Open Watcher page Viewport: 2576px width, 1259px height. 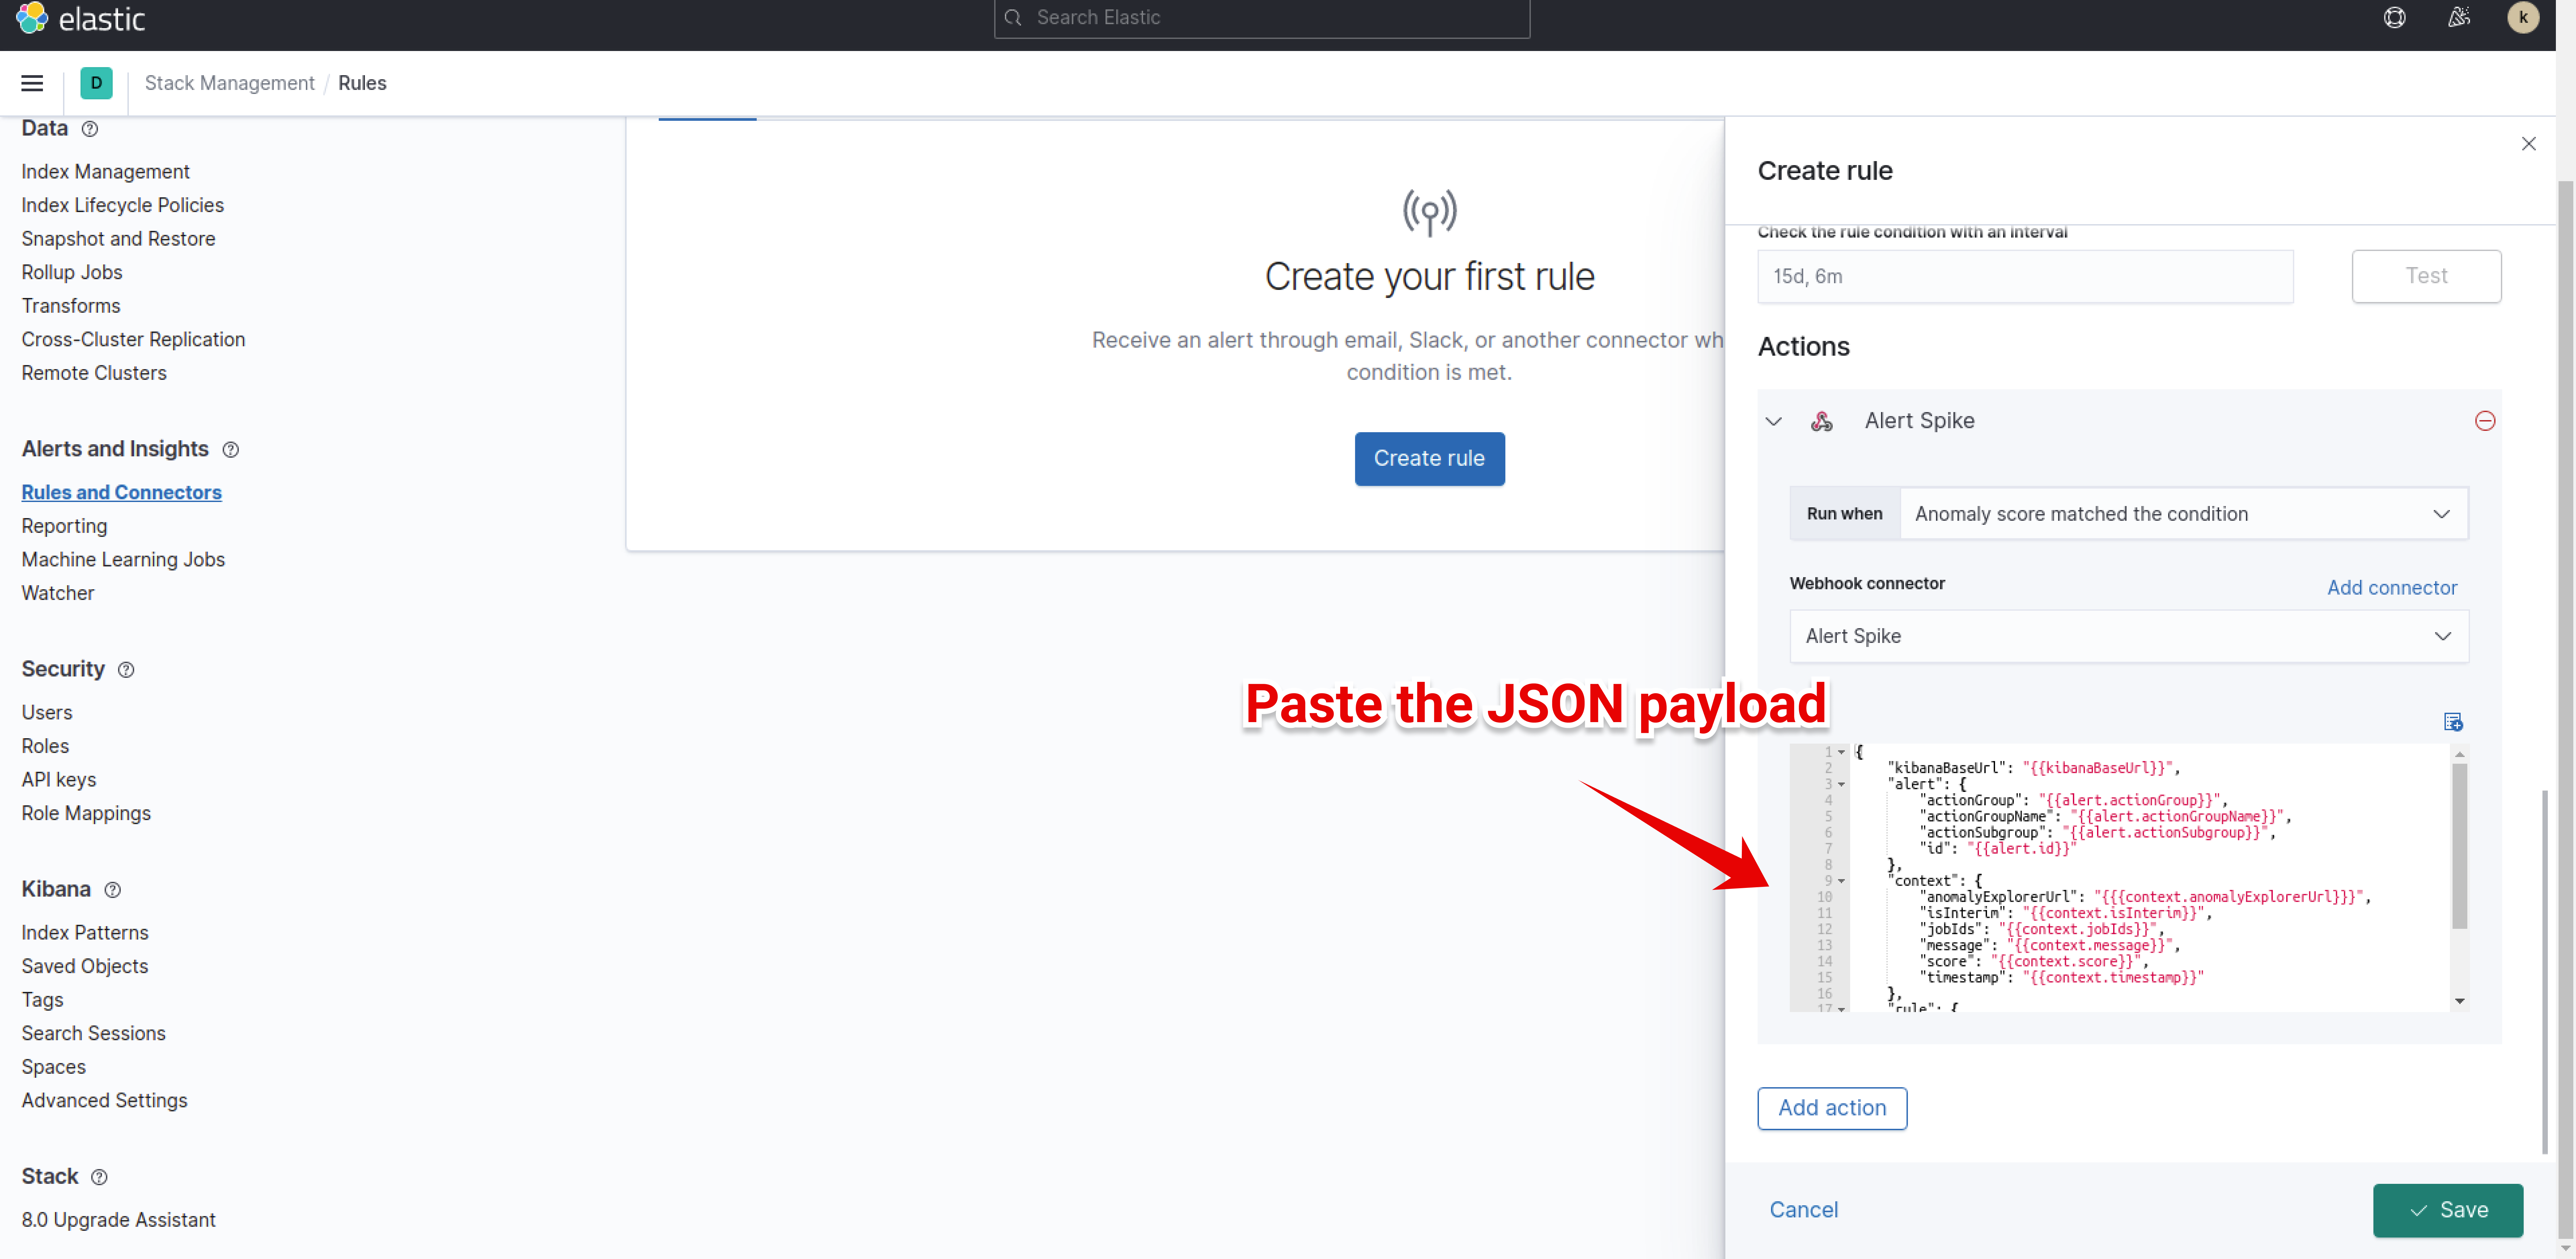(x=58, y=594)
